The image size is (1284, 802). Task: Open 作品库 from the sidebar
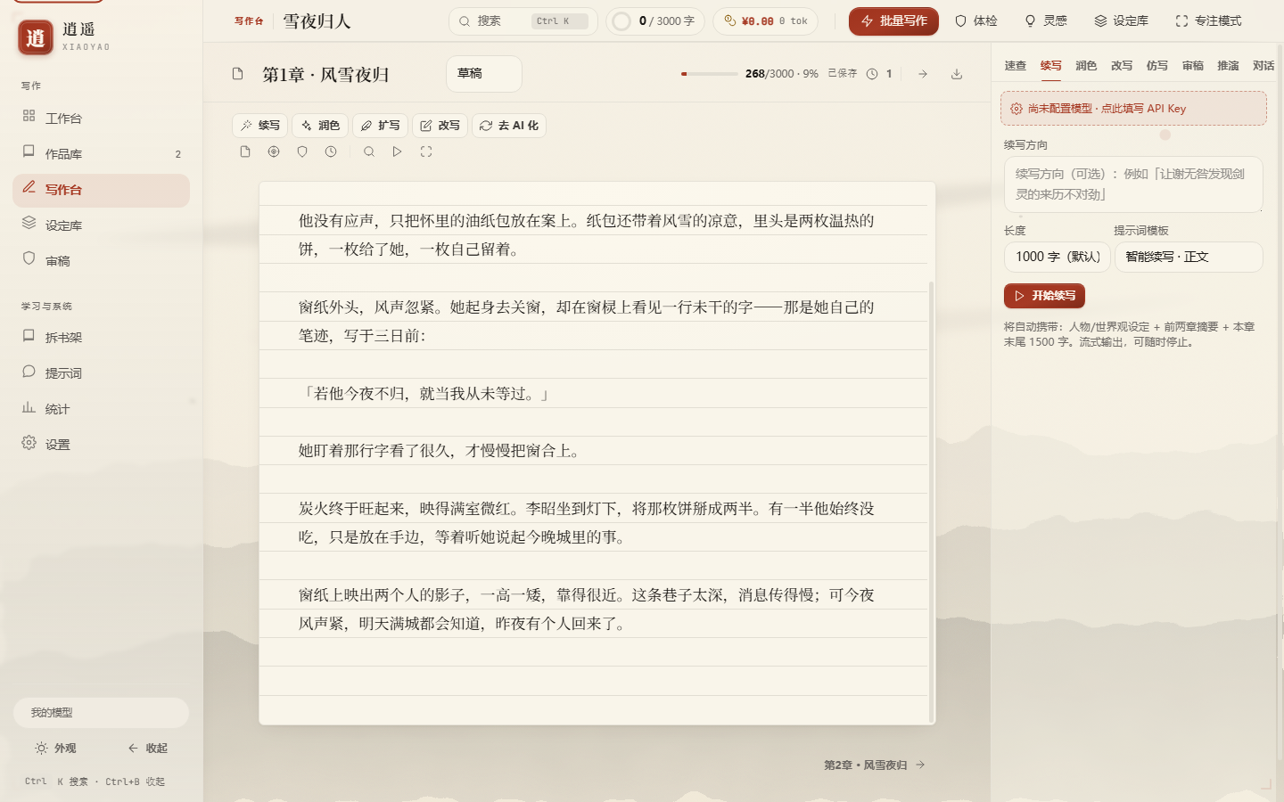[x=101, y=153]
